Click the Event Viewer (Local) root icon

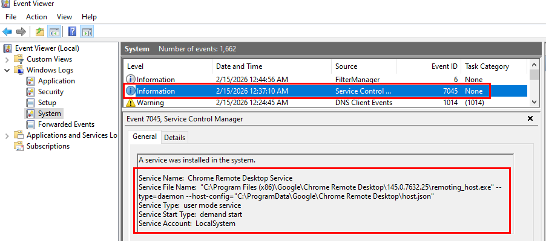7,48
